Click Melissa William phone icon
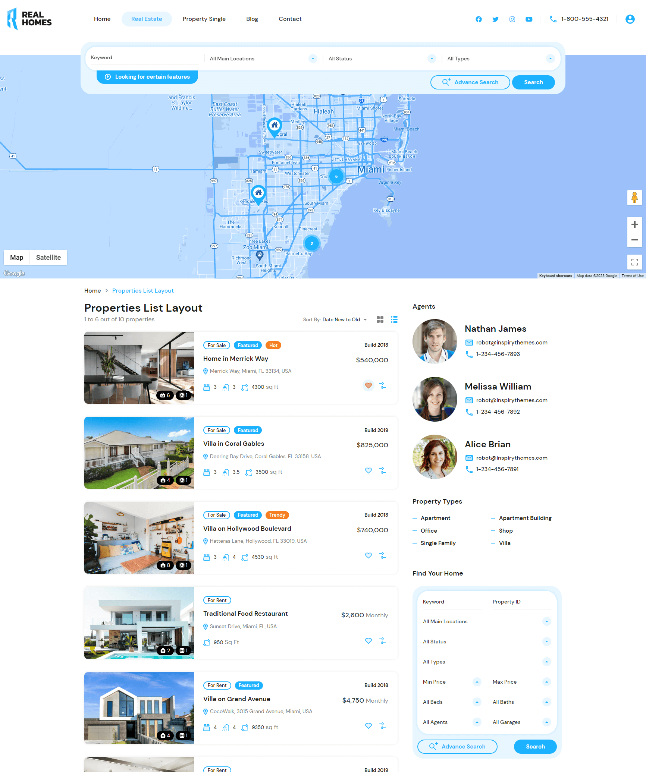 click(x=469, y=412)
